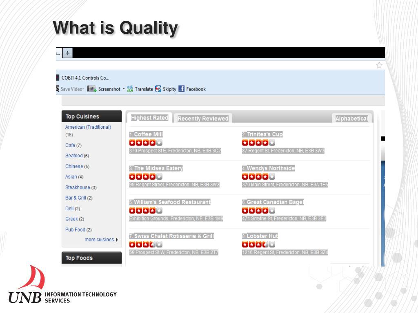Click the COBIT 4.1 Controls bookmark
This screenshot has height=313, width=418.
pos(85,78)
